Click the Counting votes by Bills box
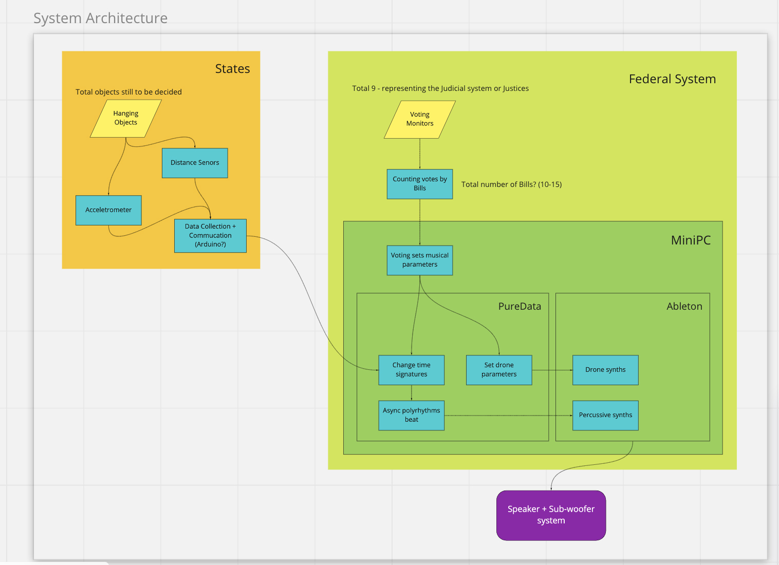Screen dimensions: 779x565 pos(420,184)
